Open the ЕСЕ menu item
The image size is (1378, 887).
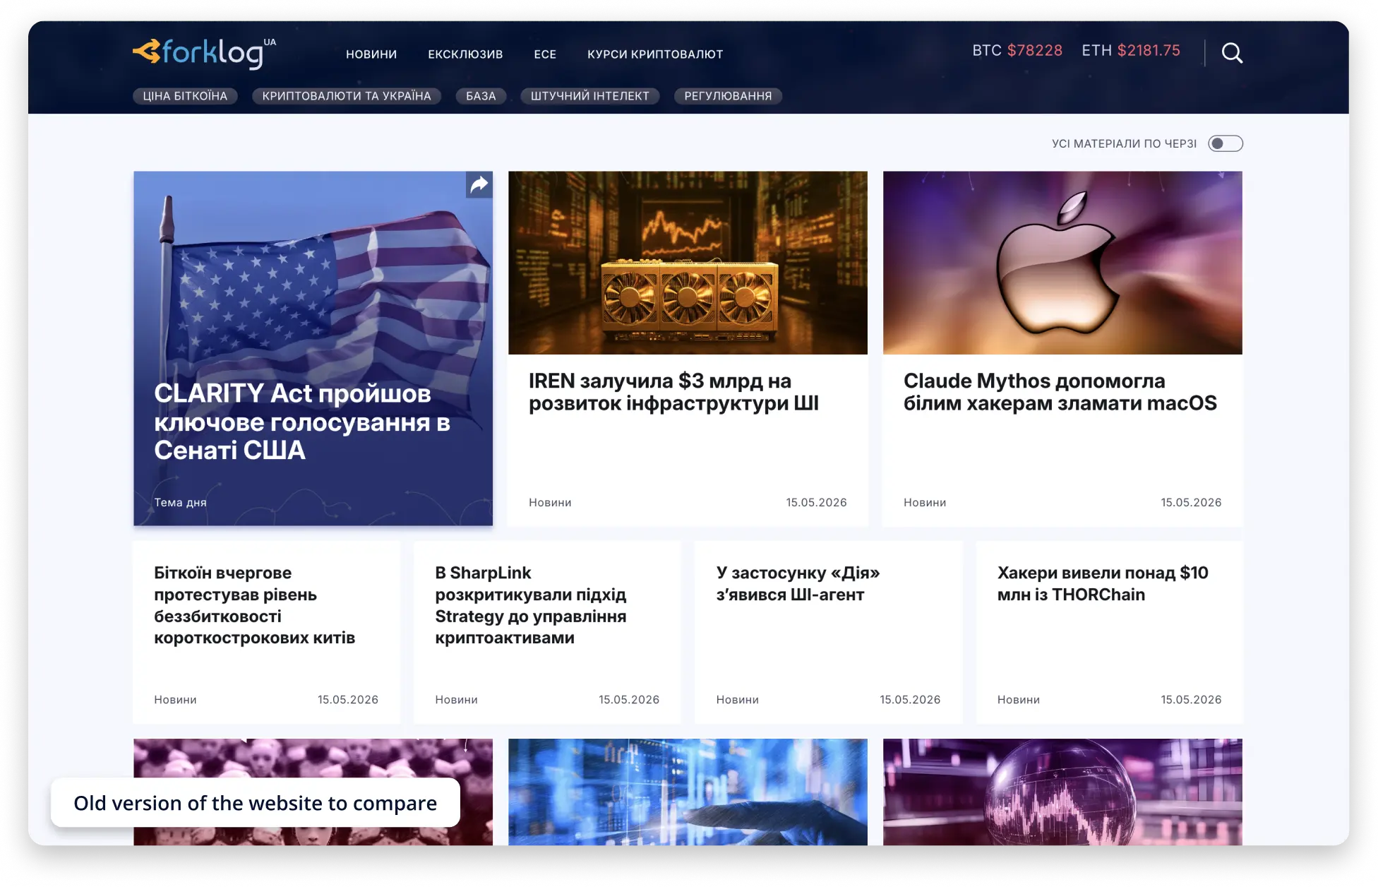[x=545, y=54]
